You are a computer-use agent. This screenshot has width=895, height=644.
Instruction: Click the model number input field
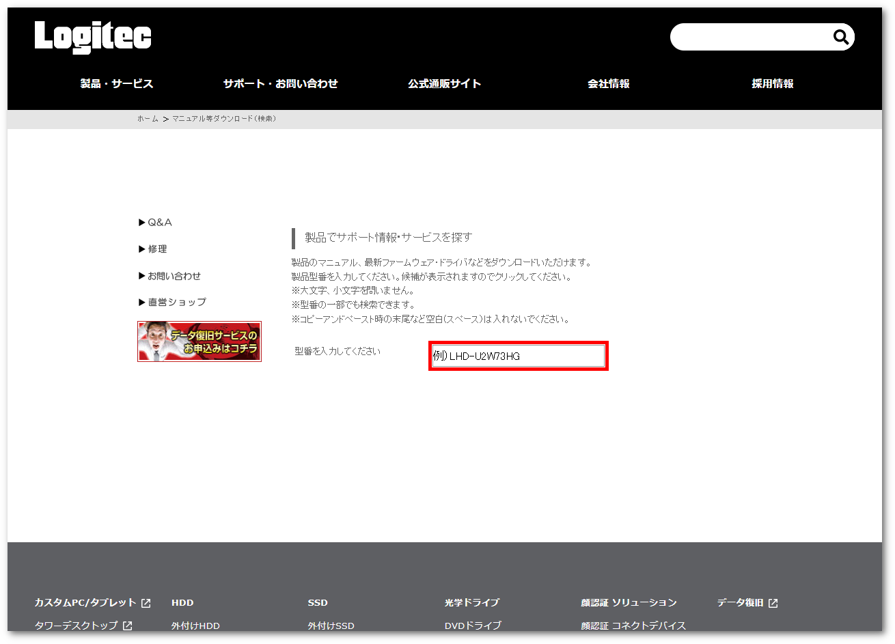tap(519, 356)
